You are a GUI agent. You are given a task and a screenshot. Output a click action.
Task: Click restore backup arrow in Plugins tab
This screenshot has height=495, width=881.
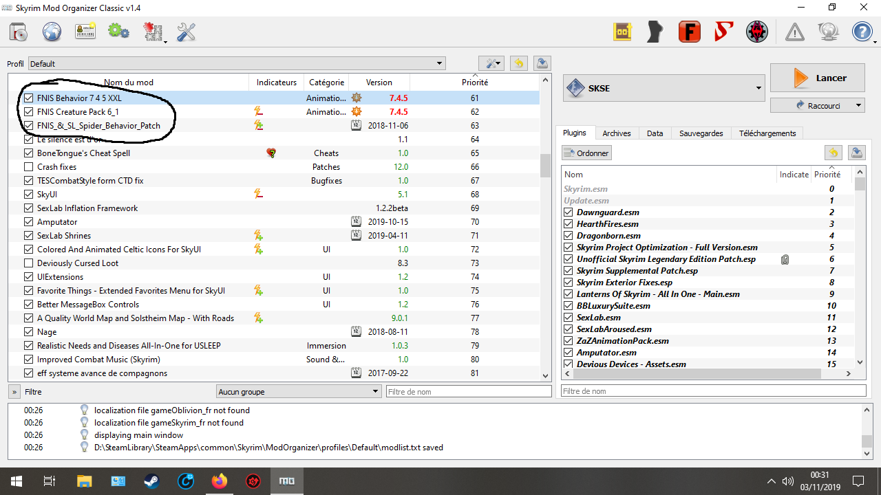[x=833, y=153]
